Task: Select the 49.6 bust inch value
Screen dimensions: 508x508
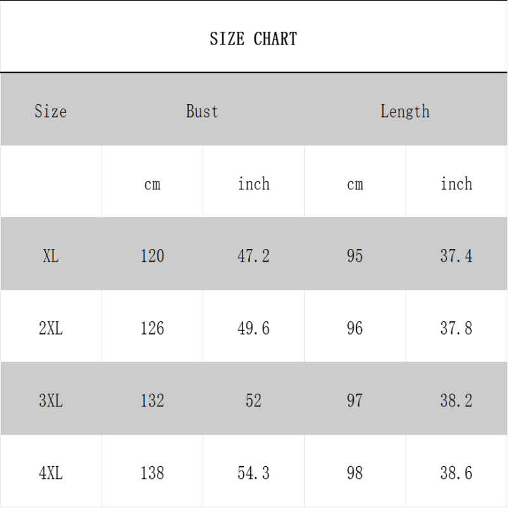Action: (x=253, y=328)
